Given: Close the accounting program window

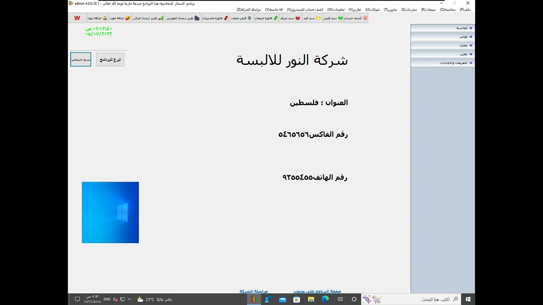Looking at the screenshot, I should [x=468, y=3].
